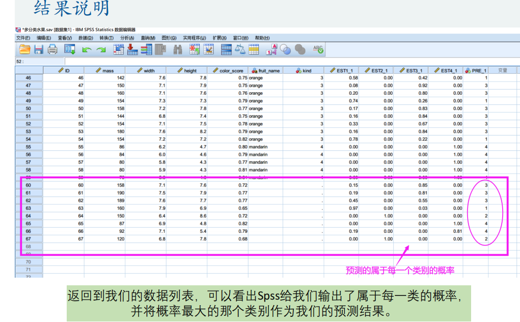Open the 数据(D) menu
The image size is (520, 322).
(86, 38)
